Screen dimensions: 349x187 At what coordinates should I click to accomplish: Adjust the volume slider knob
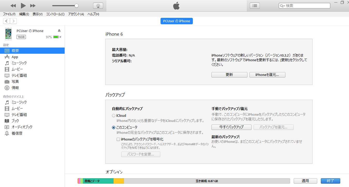76,6
